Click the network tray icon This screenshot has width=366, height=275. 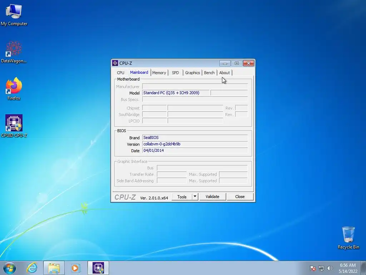pos(321,268)
